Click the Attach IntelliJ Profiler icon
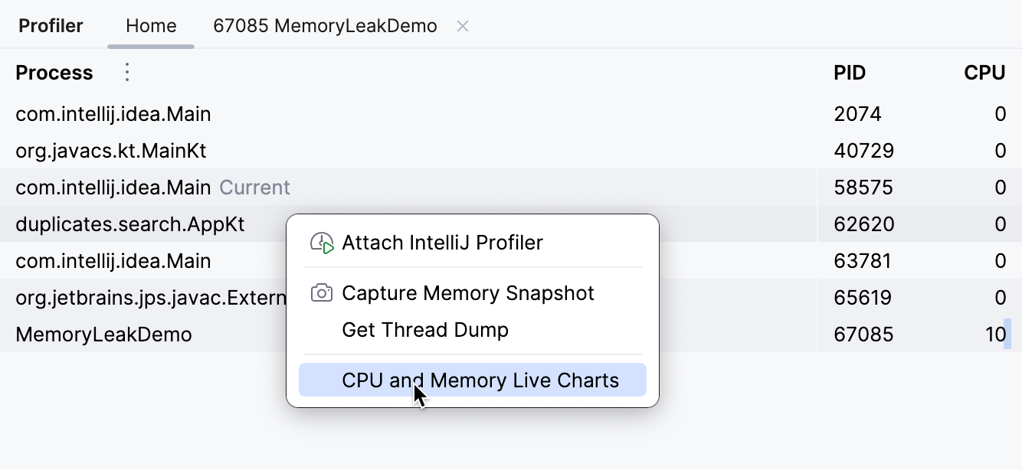The height and width of the screenshot is (470, 1022). click(x=323, y=243)
